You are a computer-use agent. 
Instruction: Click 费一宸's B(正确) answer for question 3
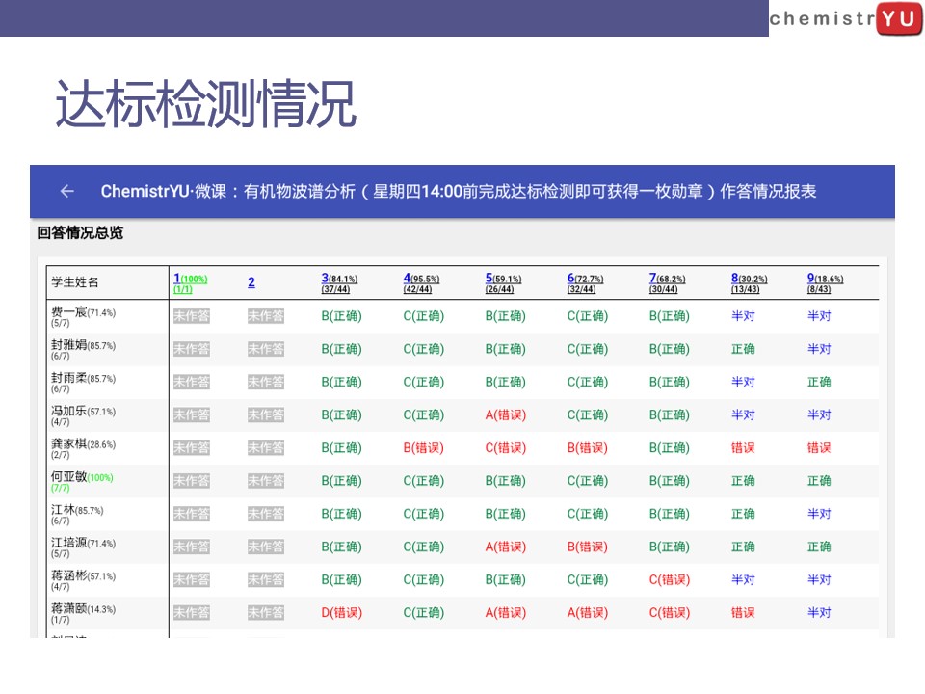[341, 316]
